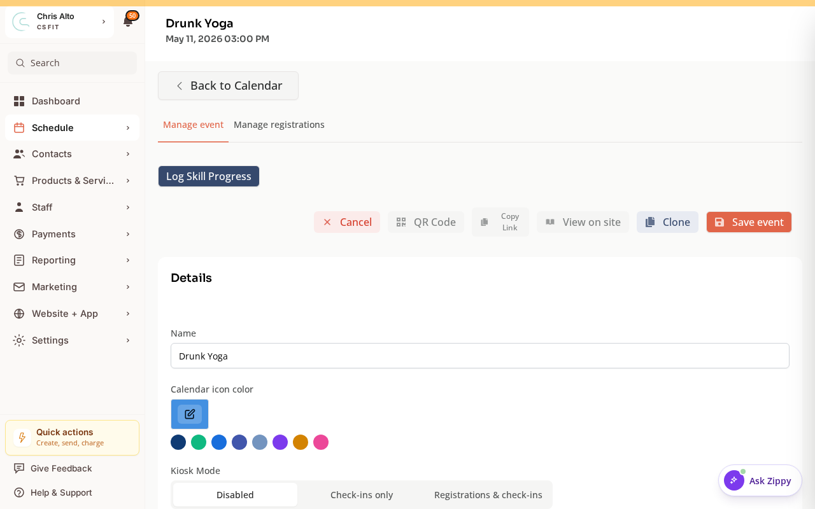Expand the Website + App chevron
The height and width of the screenshot is (509, 815).
[x=128, y=314]
